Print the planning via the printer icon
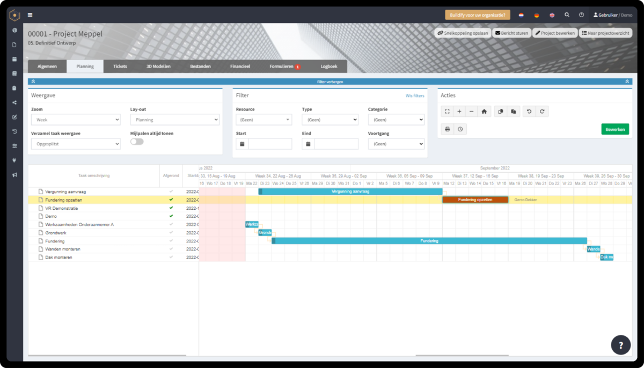644x368 pixels. (448, 129)
